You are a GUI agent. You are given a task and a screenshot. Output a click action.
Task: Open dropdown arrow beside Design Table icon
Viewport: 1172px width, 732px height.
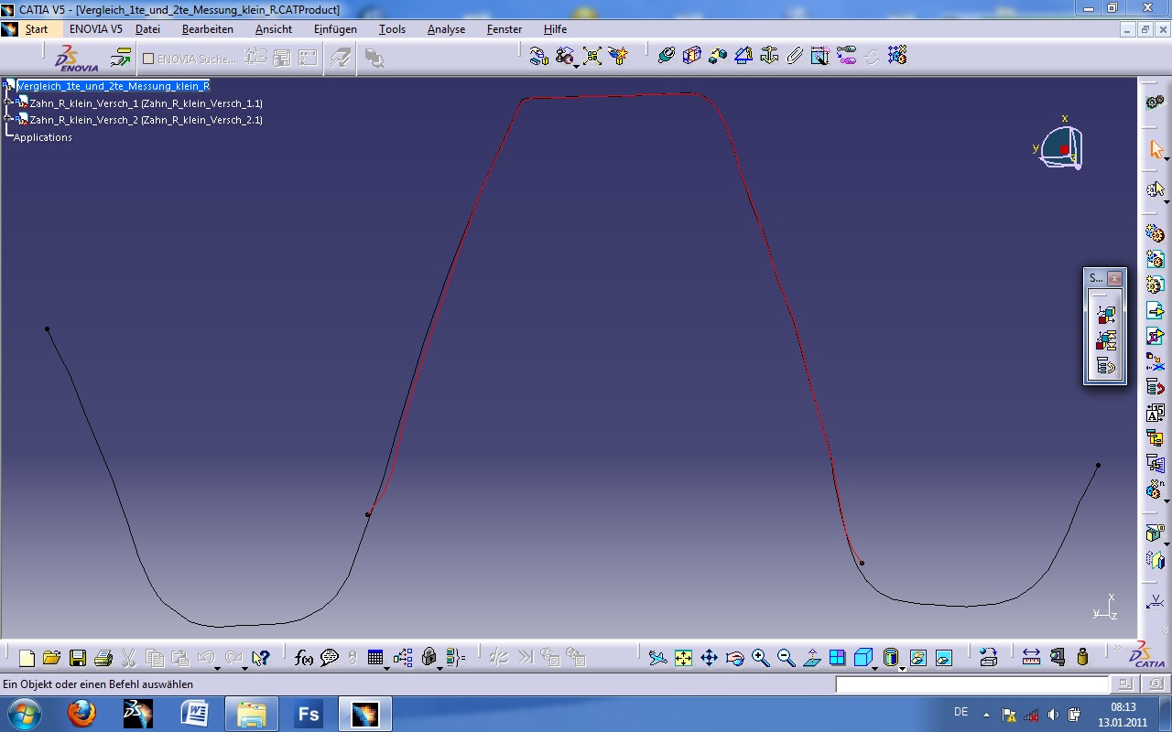click(x=386, y=668)
